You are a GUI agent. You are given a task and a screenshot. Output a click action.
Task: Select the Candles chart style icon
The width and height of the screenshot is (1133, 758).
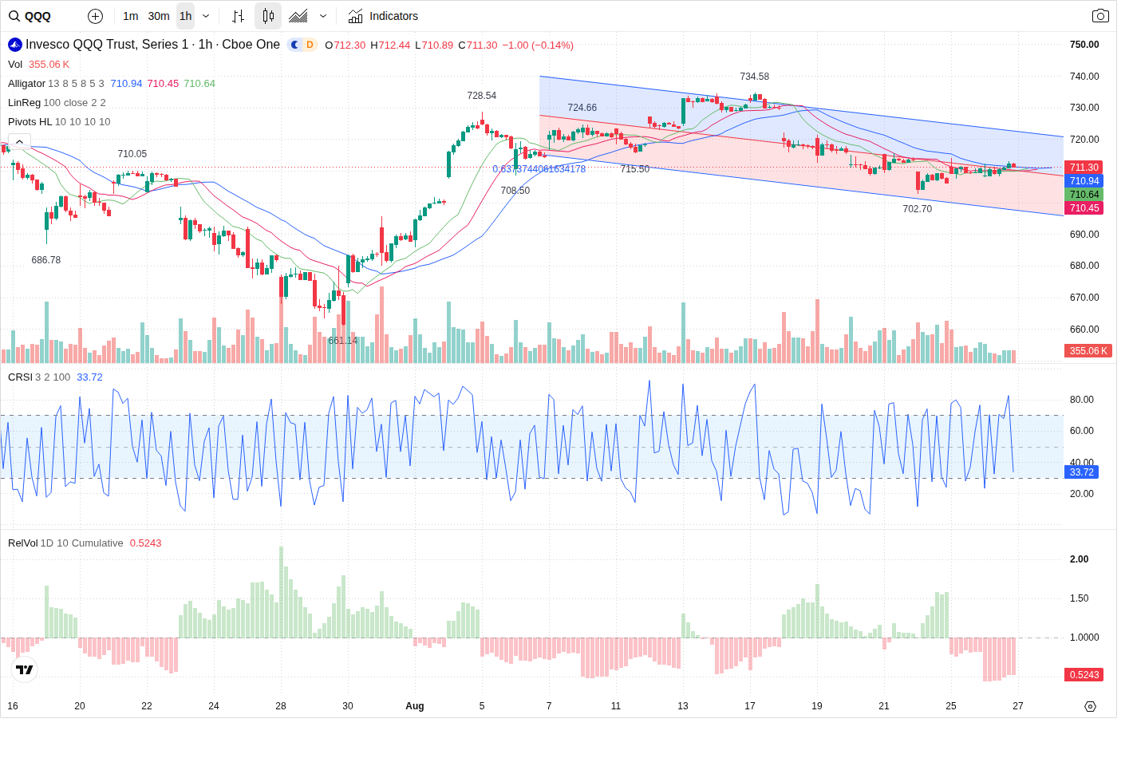coord(268,16)
